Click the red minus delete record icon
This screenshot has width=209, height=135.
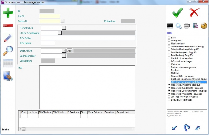point(8,26)
